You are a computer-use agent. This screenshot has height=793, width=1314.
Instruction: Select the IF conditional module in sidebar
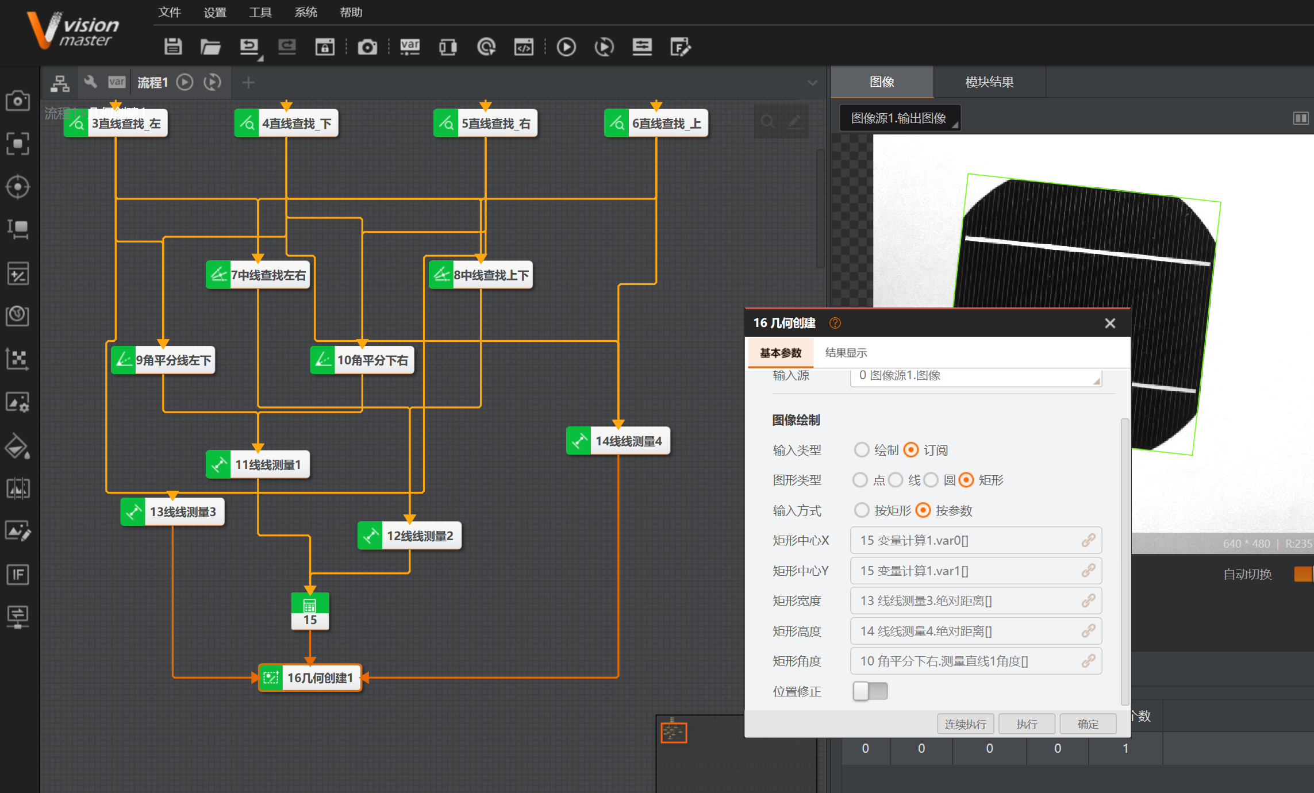coord(18,575)
